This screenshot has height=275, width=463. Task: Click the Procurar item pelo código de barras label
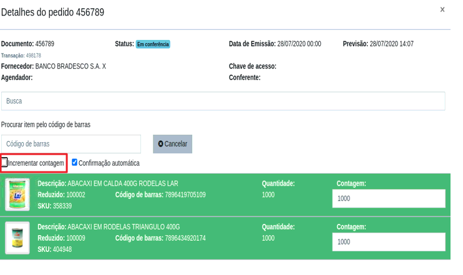click(46, 125)
